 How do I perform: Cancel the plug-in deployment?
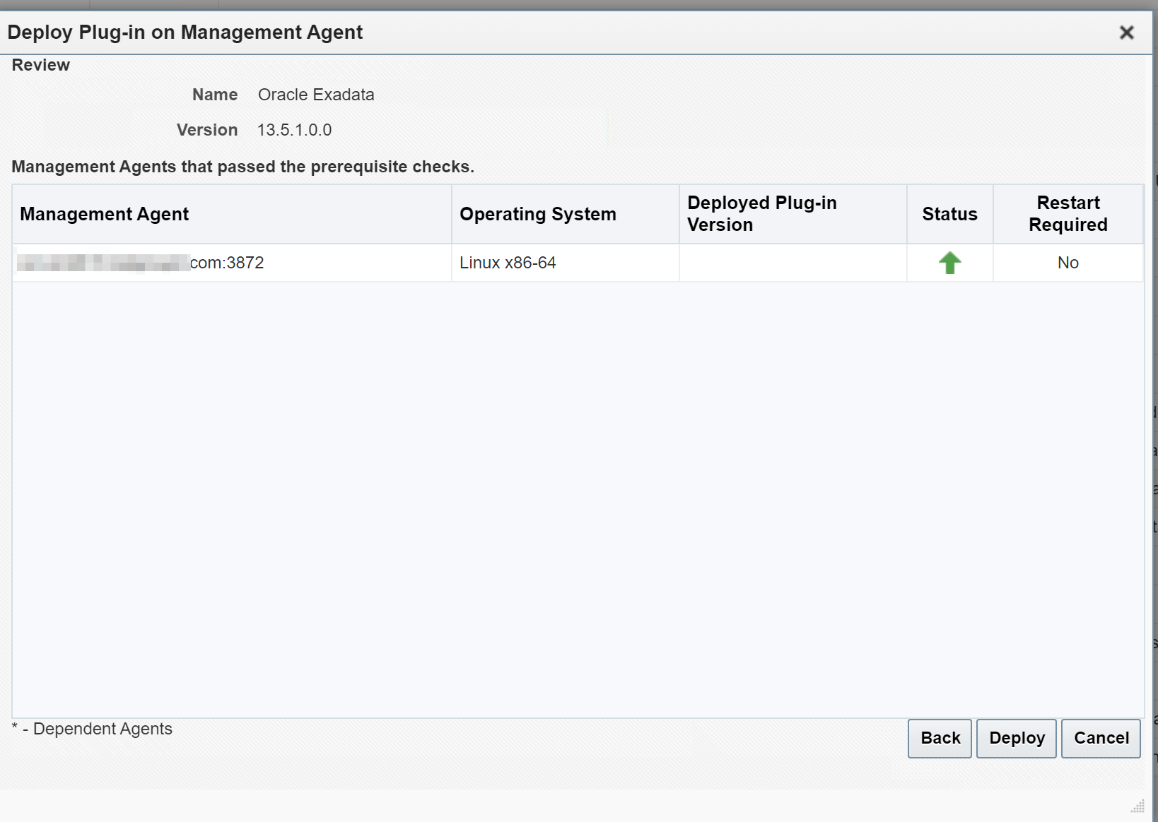click(1101, 738)
